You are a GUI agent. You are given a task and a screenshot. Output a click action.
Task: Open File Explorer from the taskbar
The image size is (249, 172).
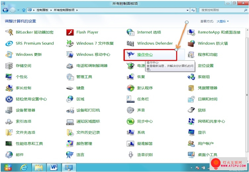point(39,167)
